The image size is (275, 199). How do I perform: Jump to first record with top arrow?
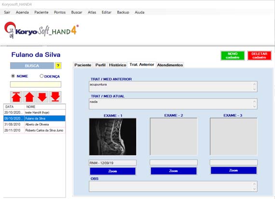16,97
